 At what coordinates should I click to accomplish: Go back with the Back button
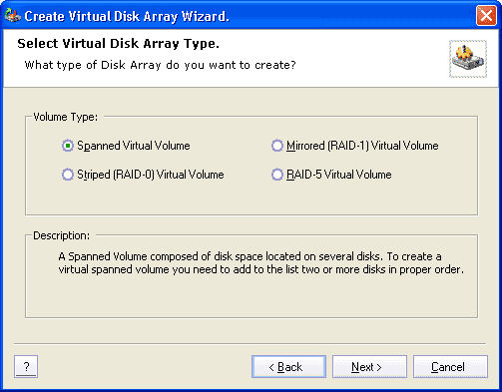click(x=288, y=367)
